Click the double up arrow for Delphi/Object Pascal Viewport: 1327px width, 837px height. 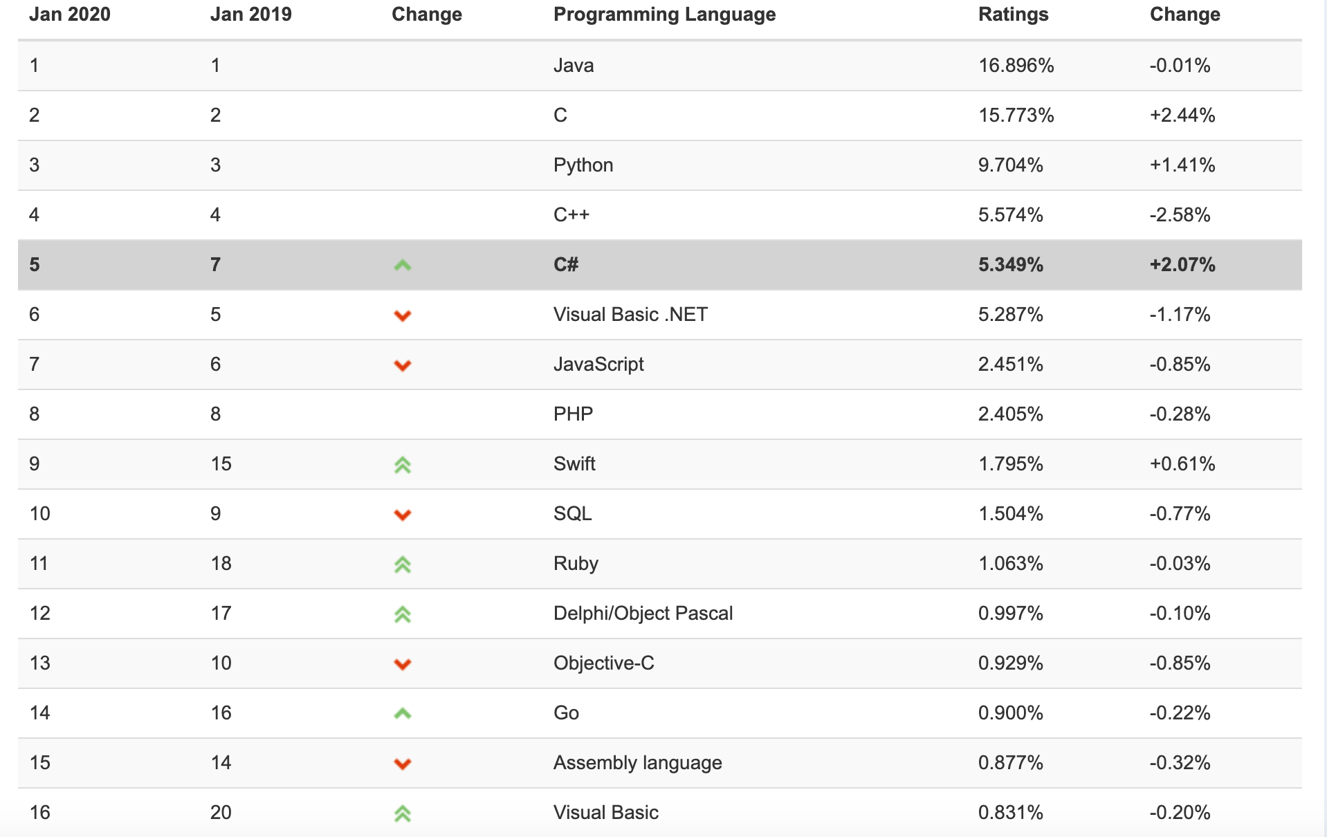point(403,614)
